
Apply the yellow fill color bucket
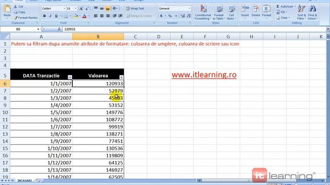coord(76,16)
